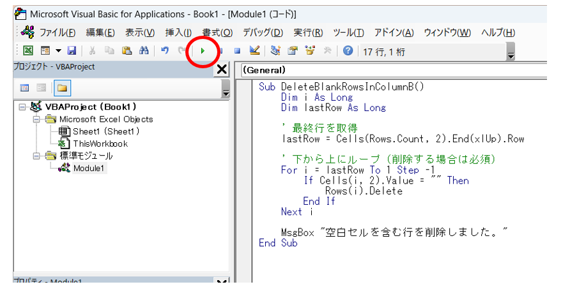Open Project Explorer toolbar icon

(275, 51)
